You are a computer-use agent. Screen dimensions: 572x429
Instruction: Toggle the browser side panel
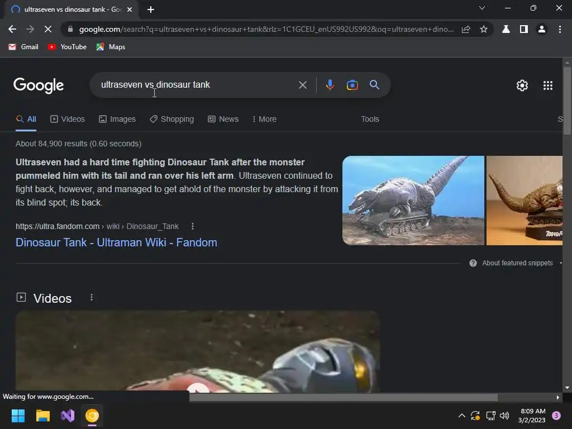pos(524,29)
